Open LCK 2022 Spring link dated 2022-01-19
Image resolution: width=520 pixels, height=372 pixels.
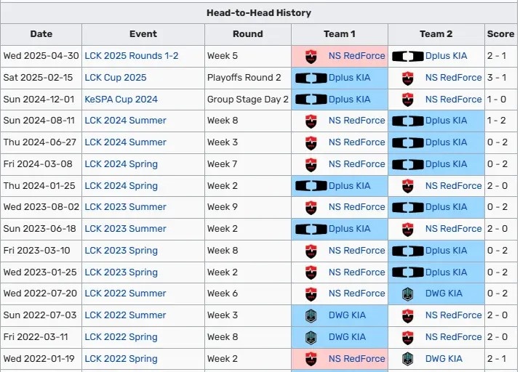[x=121, y=359]
